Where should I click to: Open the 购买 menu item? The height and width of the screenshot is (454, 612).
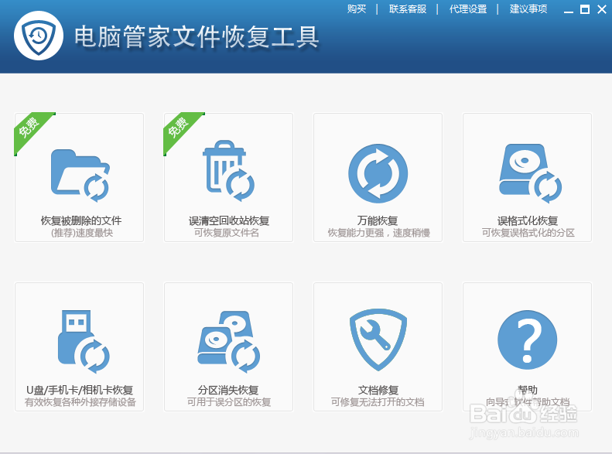pyautogui.click(x=357, y=9)
